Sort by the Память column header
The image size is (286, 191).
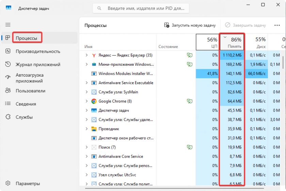click(232, 42)
